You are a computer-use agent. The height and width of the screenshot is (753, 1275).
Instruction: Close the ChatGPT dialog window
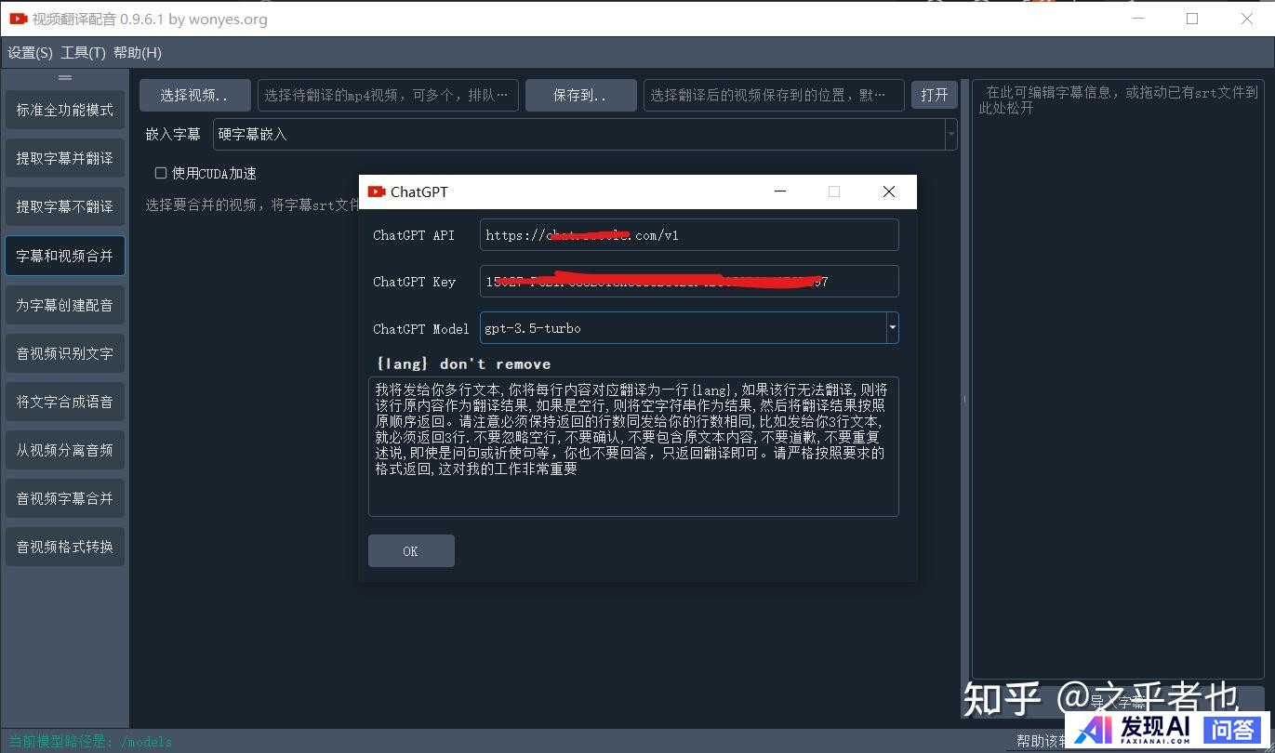click(888, 192)
